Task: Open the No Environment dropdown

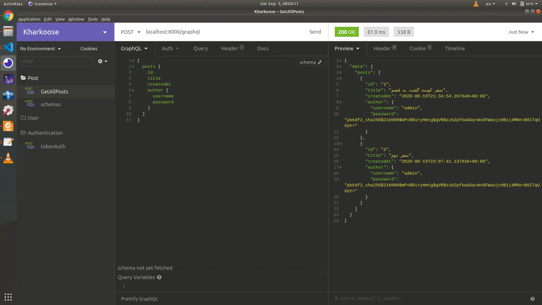Action: tap(40, 49)
